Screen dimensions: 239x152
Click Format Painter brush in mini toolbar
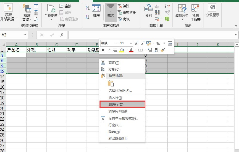click(163, 50)
